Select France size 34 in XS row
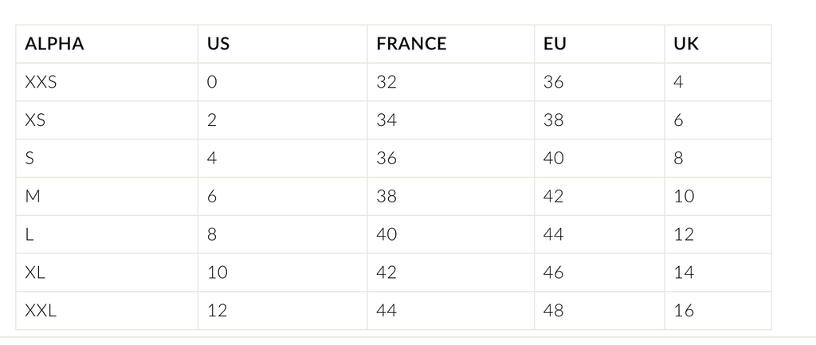 point(451,120)
